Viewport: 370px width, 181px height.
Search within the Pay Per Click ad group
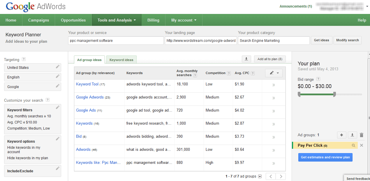click(x=353, y=145)
